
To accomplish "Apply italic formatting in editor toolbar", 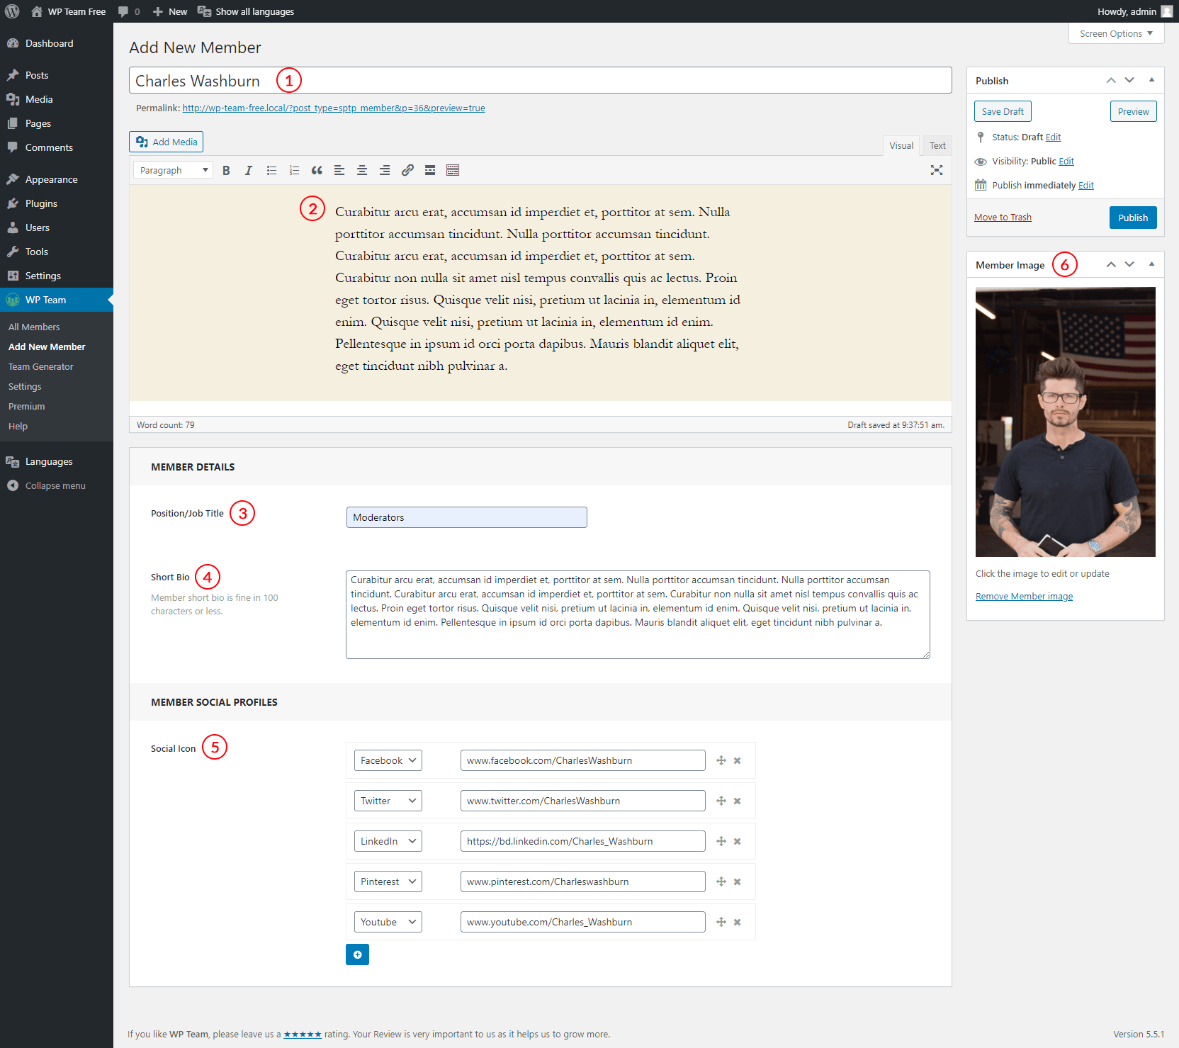I will pyautogui.click(x=249, y=170).
